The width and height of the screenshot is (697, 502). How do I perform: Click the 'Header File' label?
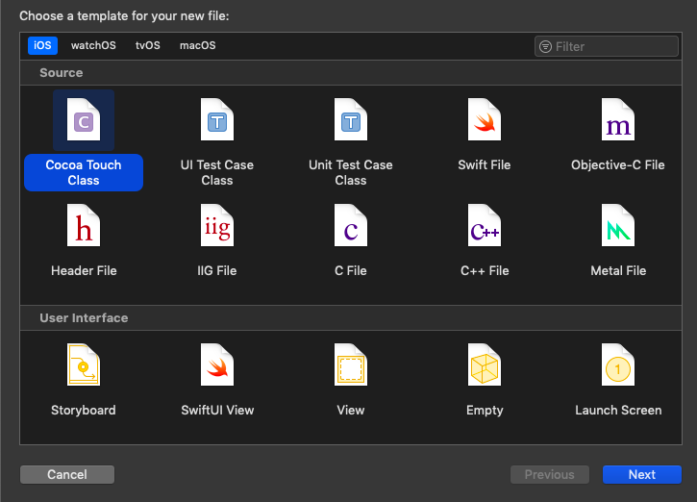pyautogui.click(x=84, y=271)
